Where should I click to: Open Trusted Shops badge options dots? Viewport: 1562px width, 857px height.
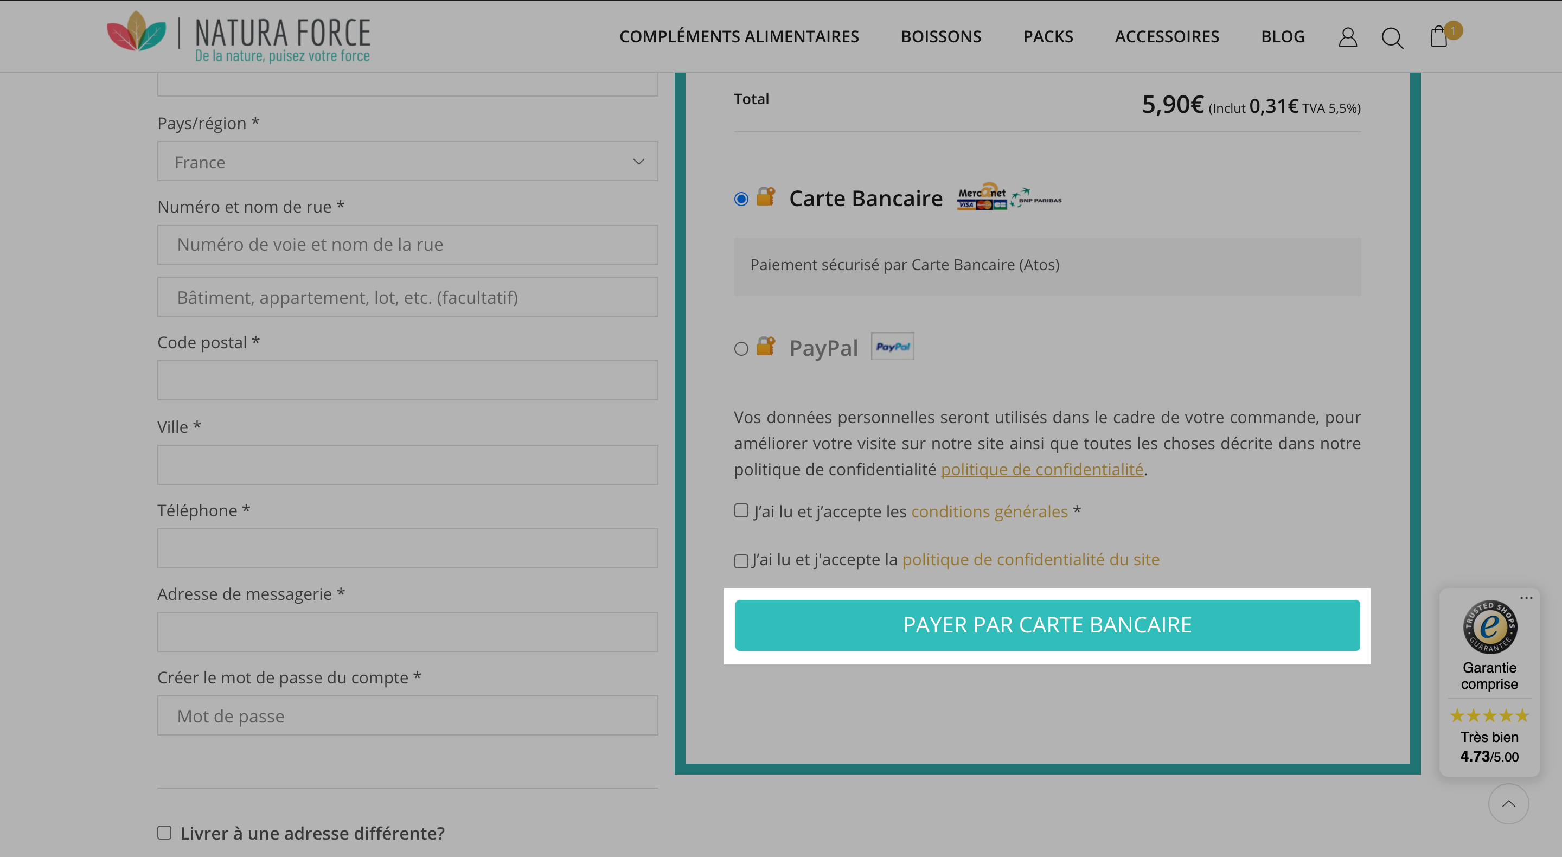[1526, 597]
